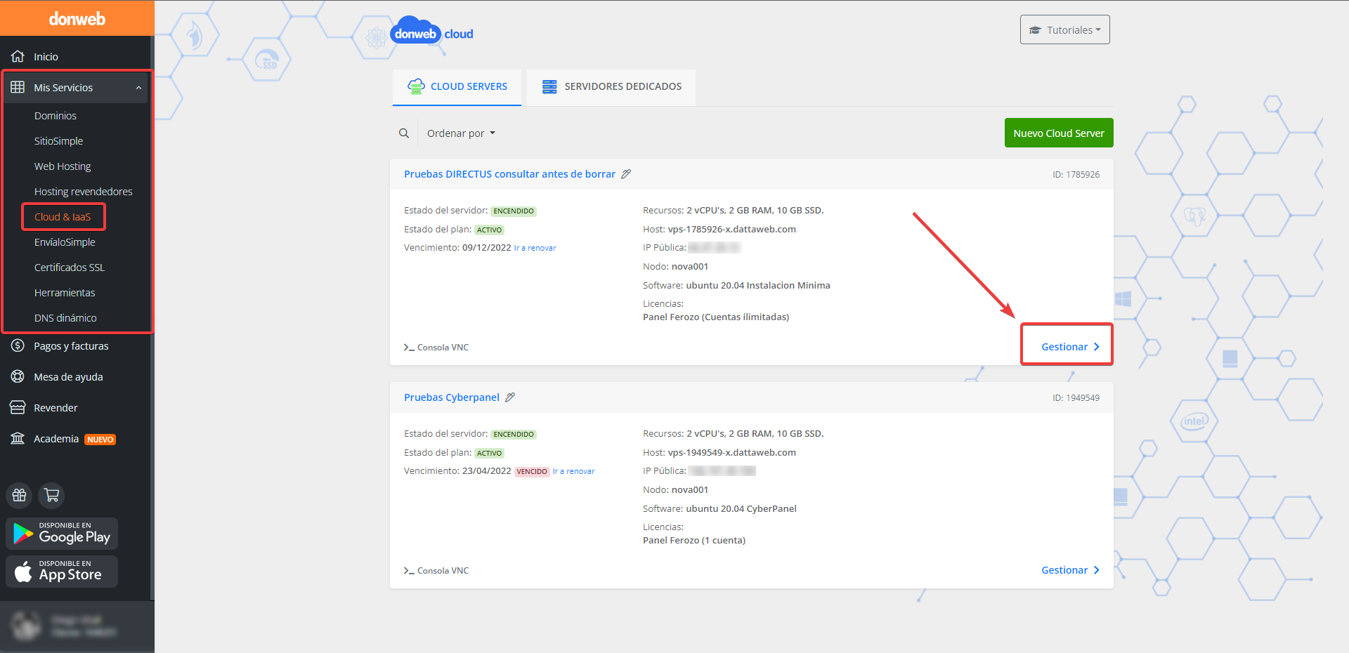This screenshot has width=1349, height=653.
Task: Open Consola VNC for Pruebas DIRECTUS
Action: (x=436, y=348)
